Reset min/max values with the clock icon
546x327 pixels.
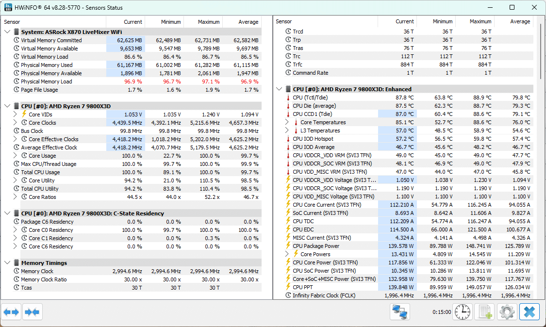(x=462, y=311)
